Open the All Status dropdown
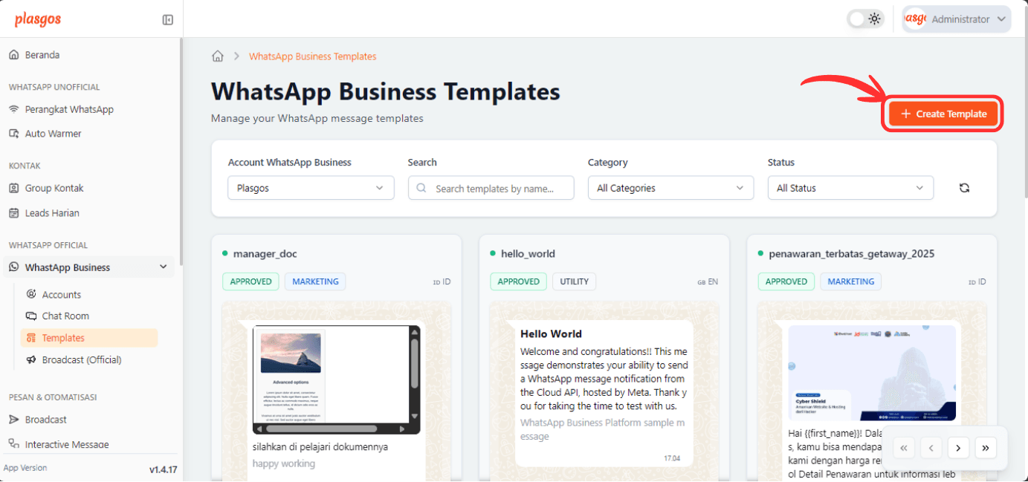 (850, 188)
